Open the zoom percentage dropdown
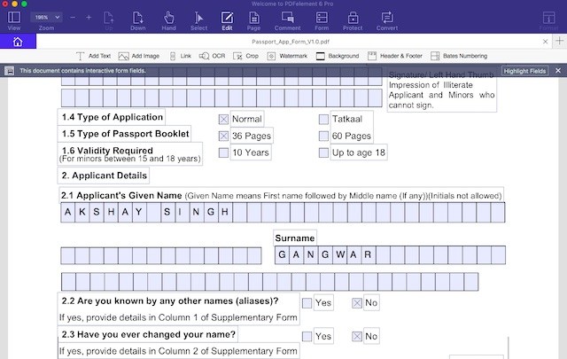The image size is (567, 359). (x=44, y=17)
